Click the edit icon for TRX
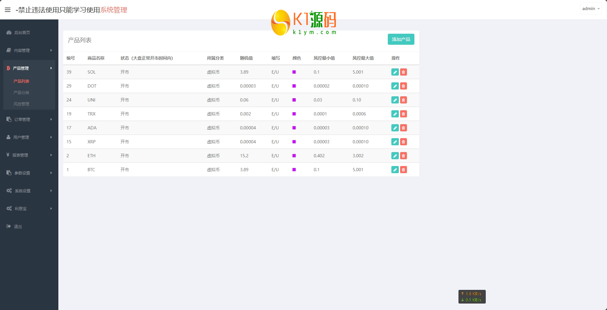Viewport: 607px width, 310px height. [395, 114]
